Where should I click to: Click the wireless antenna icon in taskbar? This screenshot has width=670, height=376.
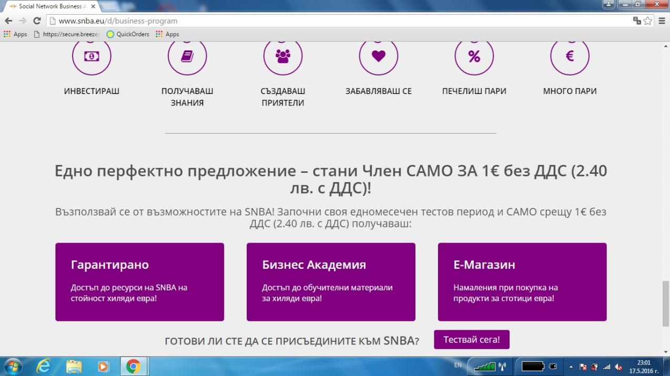click(x=501, y=367)
